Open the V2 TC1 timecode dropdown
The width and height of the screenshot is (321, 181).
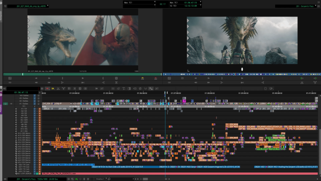200,6
